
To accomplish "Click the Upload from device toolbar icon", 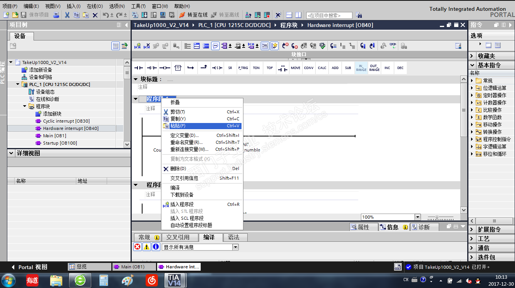I will [153, 15].
